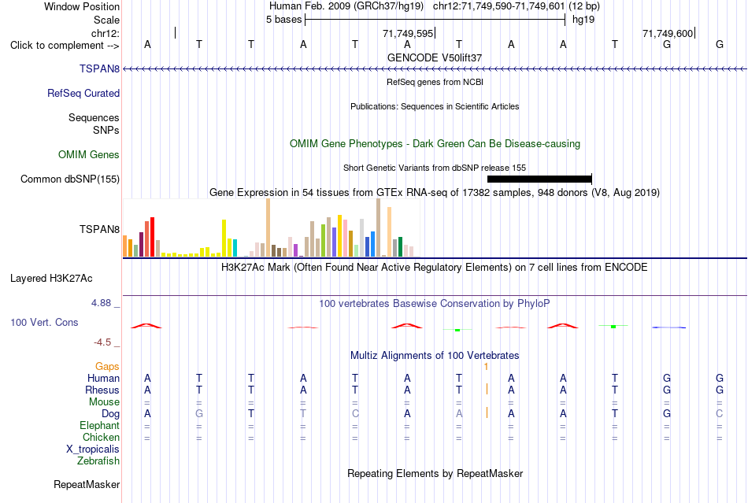
Task: Click the -4.5 PhyloP lower scale value
Action: pos(102,342)
